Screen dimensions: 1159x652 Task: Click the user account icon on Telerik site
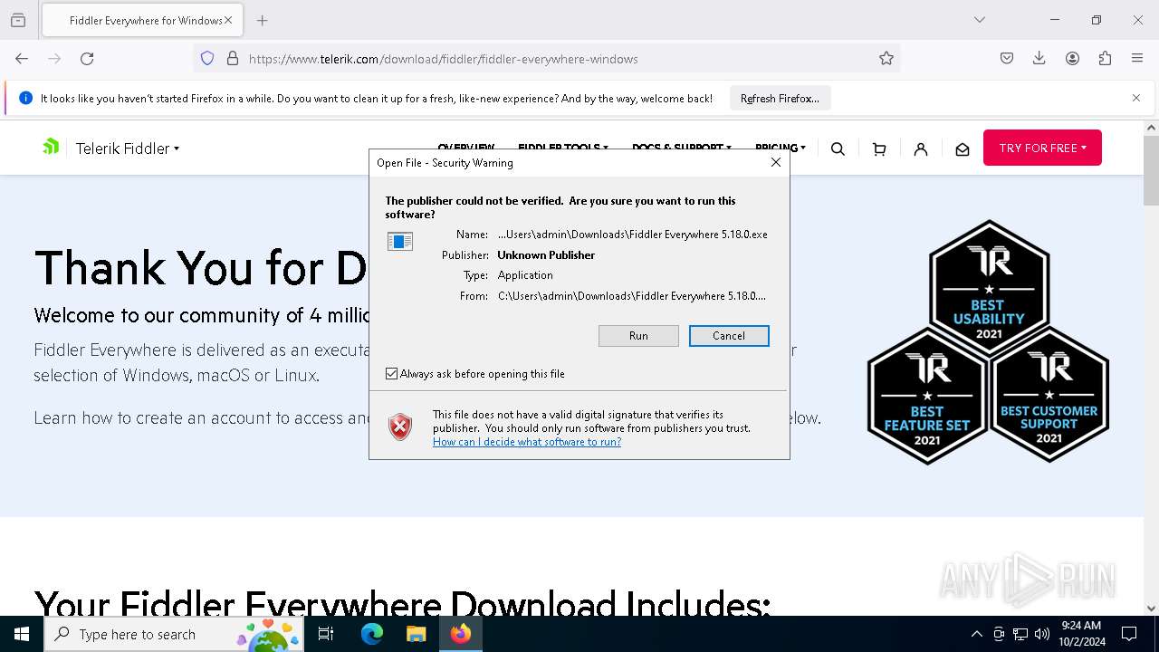pos(921,149)
